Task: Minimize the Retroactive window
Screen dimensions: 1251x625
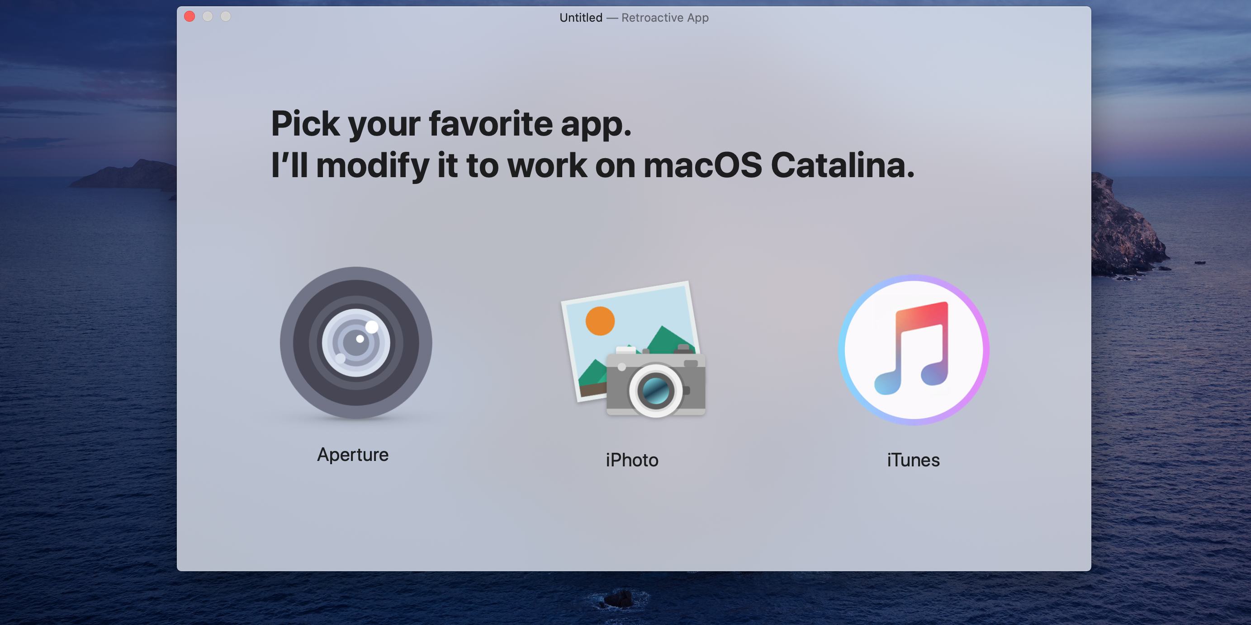Action: click(208, 17)
